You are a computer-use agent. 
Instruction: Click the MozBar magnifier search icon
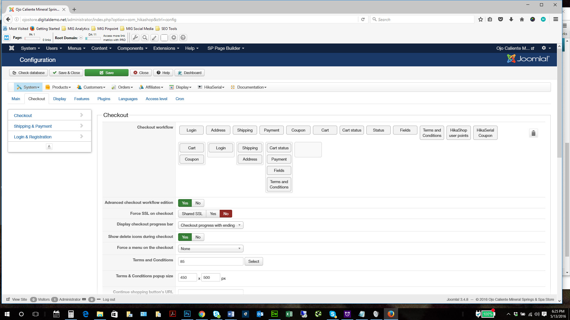(145, 38)
